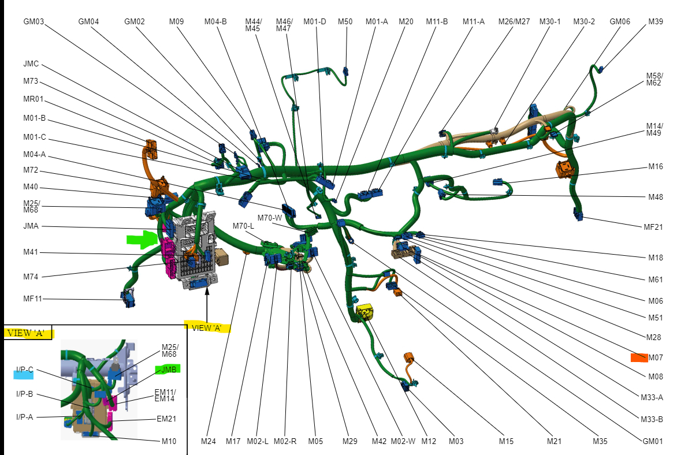The height and width of the screenshot is (455, 677).
Task: Click the M33-B label
Action: point(652,419)
